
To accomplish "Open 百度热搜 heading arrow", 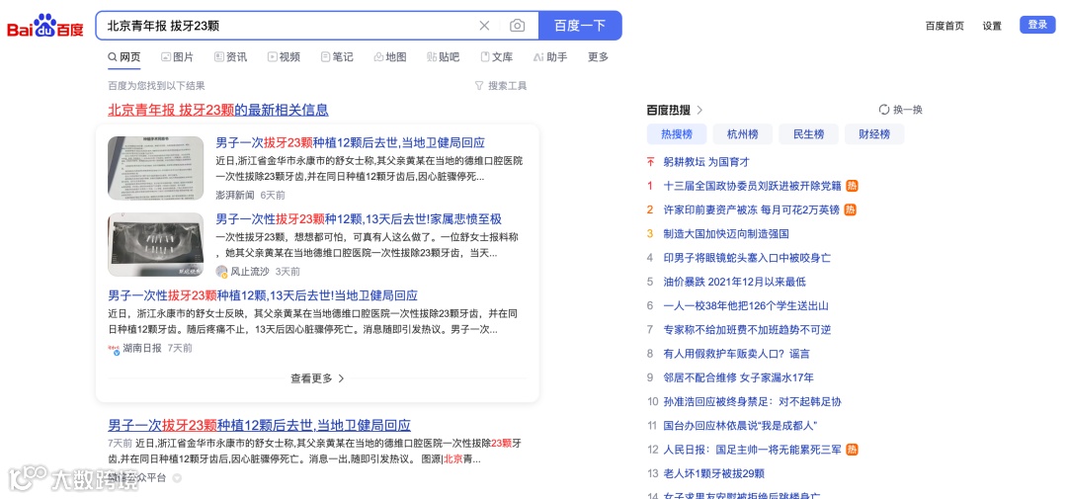I will tap(700, 110).
